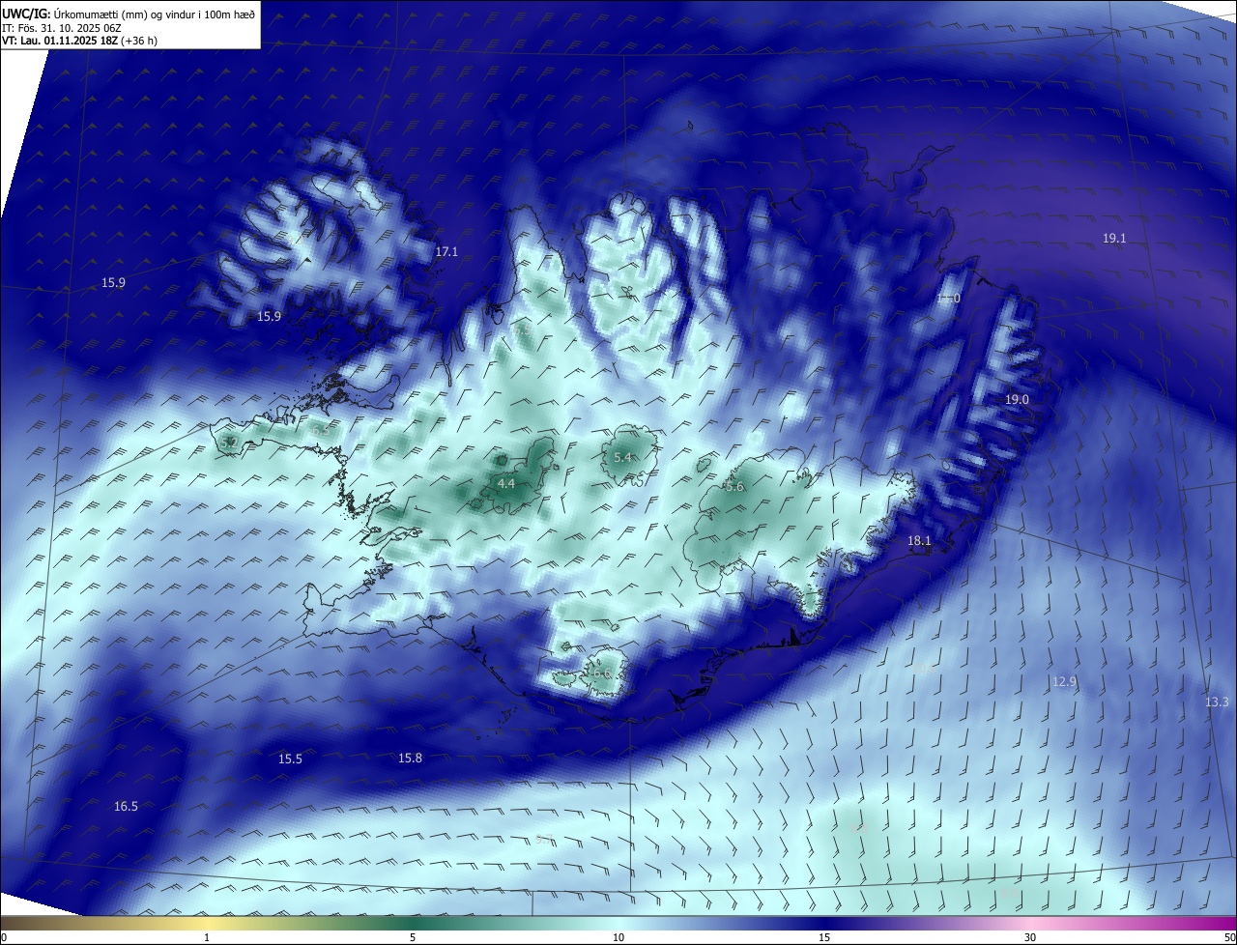
Task: Click the colour scale tick label 10
Action: (618, 937)
